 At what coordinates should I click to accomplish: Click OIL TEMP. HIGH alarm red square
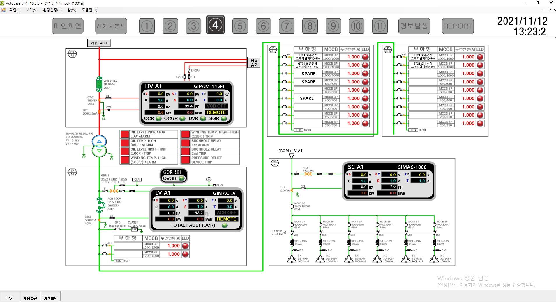coord(125,143)
